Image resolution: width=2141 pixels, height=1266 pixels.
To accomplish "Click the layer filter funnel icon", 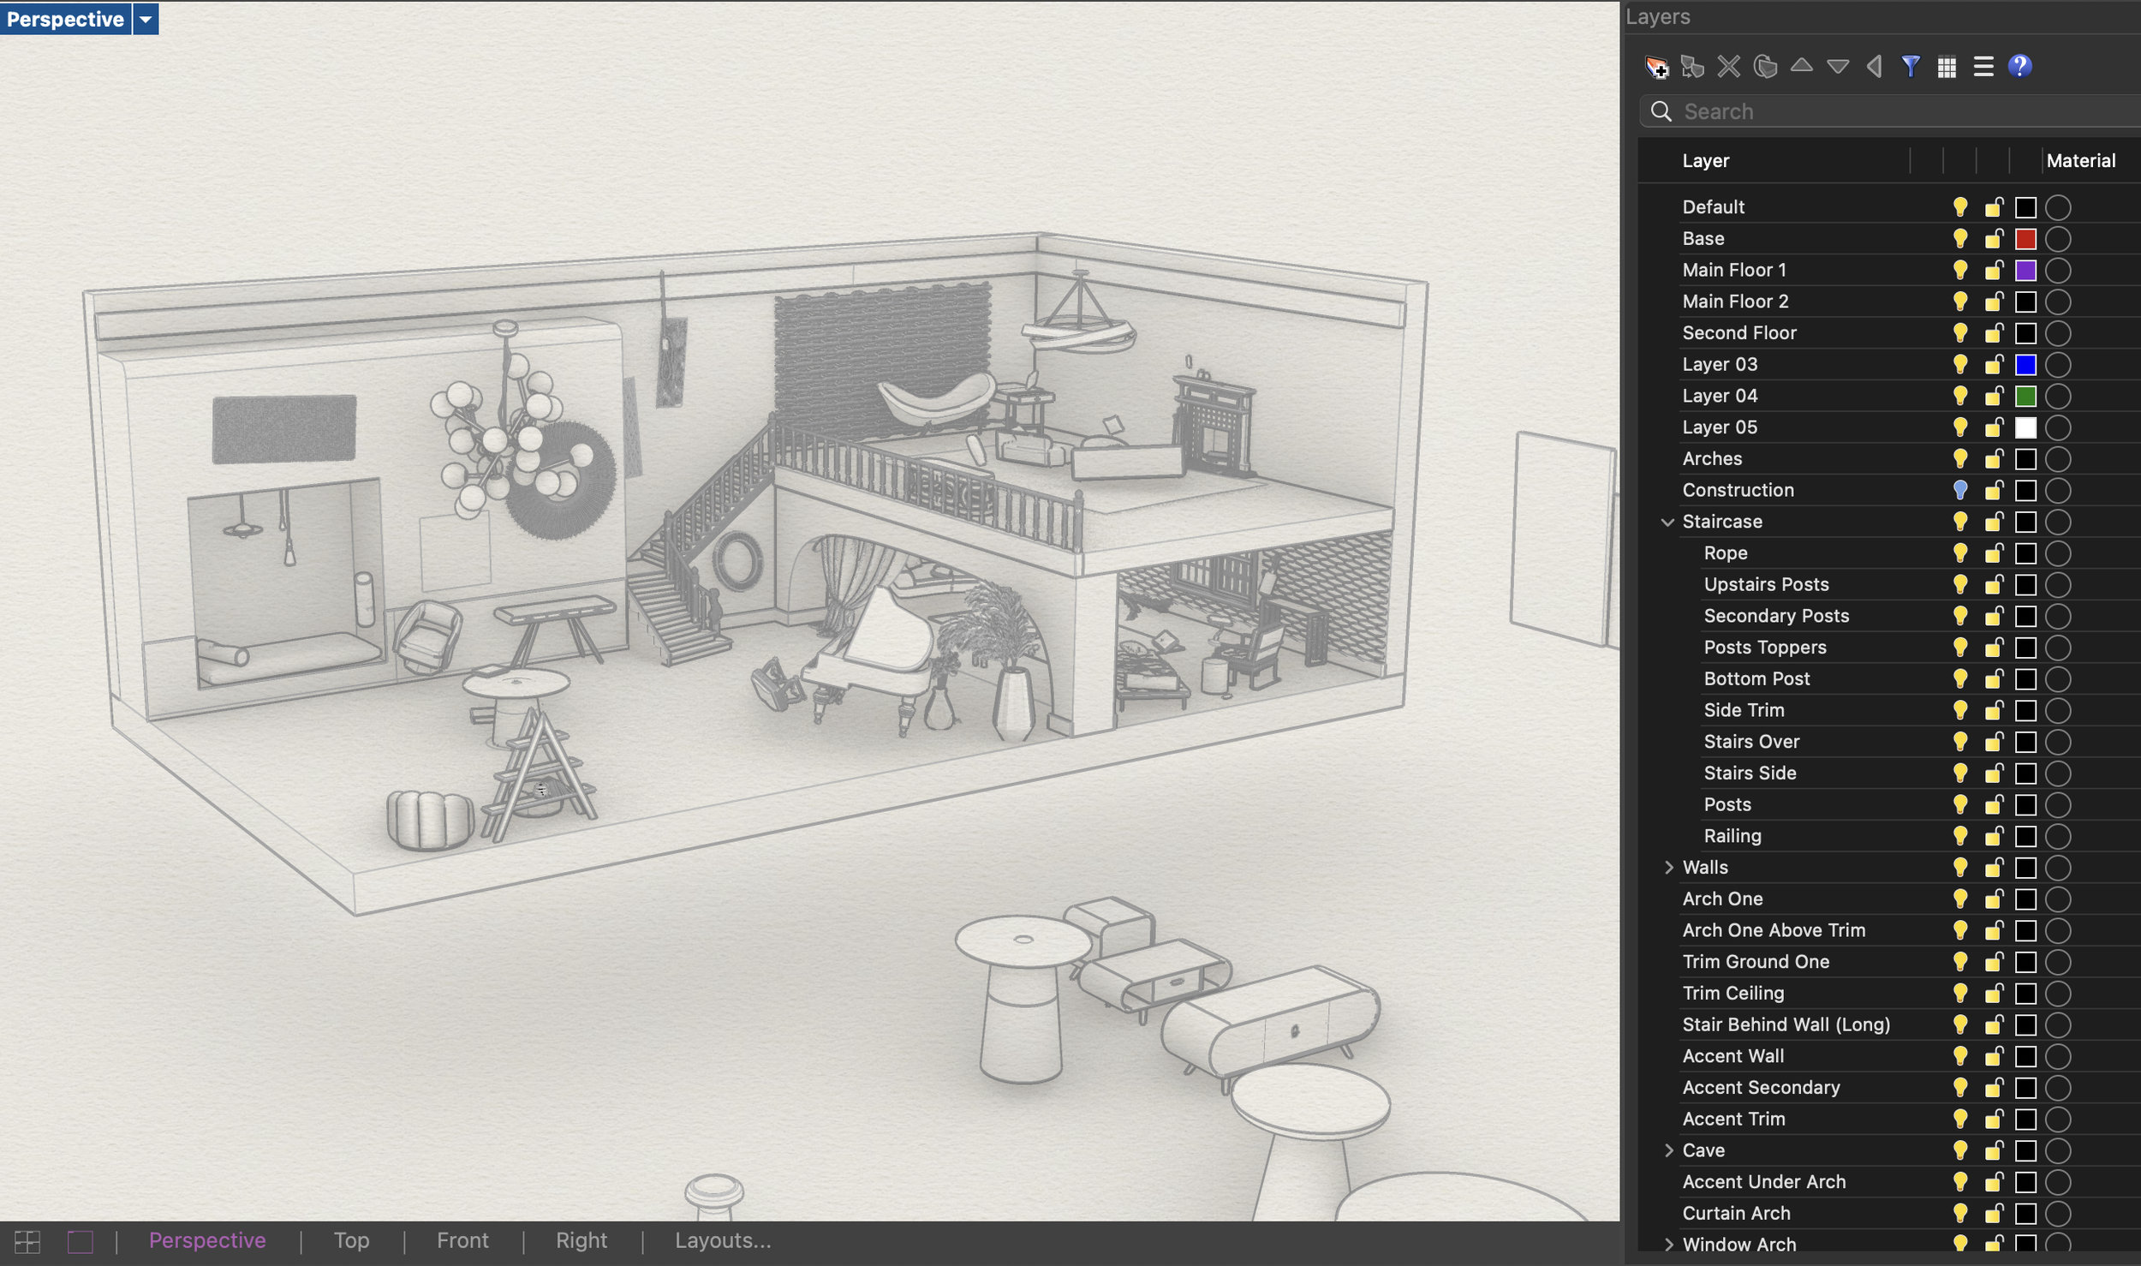I will coord(1910,67).
